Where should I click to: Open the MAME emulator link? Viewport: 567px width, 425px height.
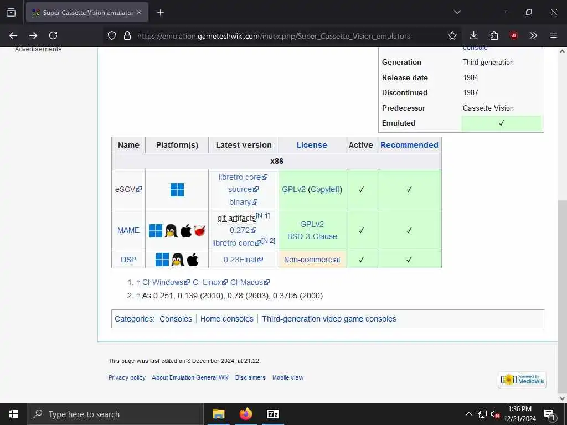point(128,230)
